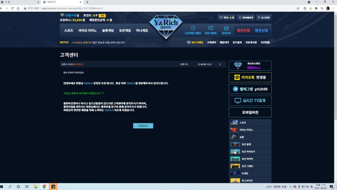
Task: Open 실시간 TV중계 banner
Action: tap(250, 101)
